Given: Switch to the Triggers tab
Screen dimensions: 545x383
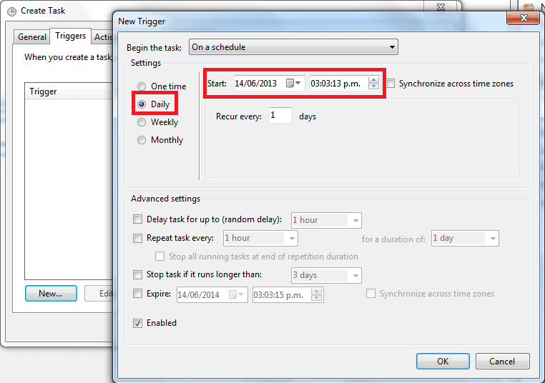Looking at the screenshot, I should [71, 36].
